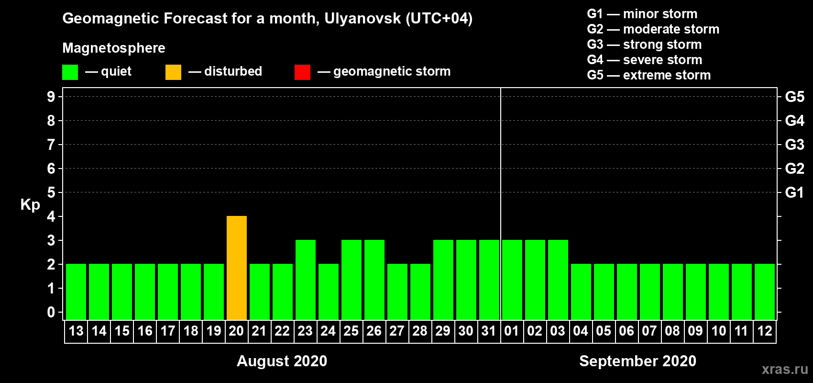Click the bar for August 25
Screen dimensions: 813x383
pyautogui.click(x=352, y=280)
